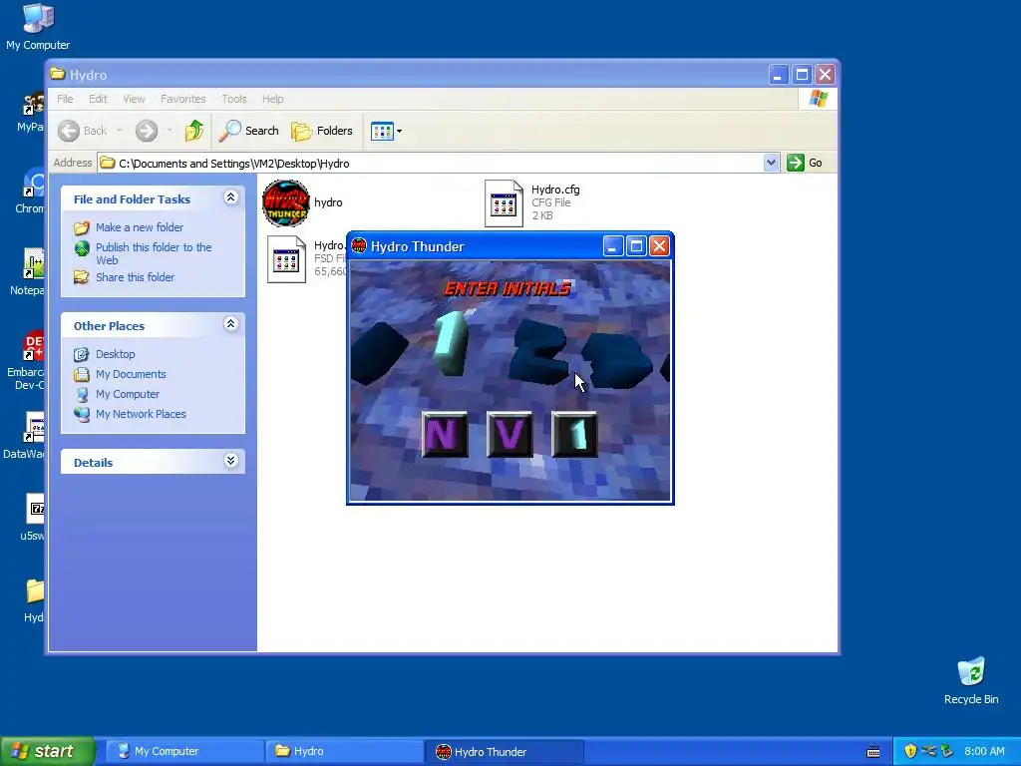Screen dimensions: 1021x766
Task: Collapse the Other Places panel
Action: 230,324
